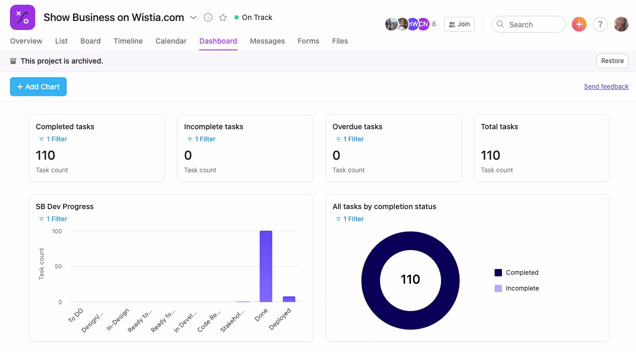Click the orange plus quick add icon

click(579, 24)
